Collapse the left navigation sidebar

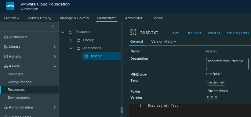(53, 26)
